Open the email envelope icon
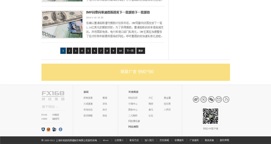271x144 pixels. [219, 99]
